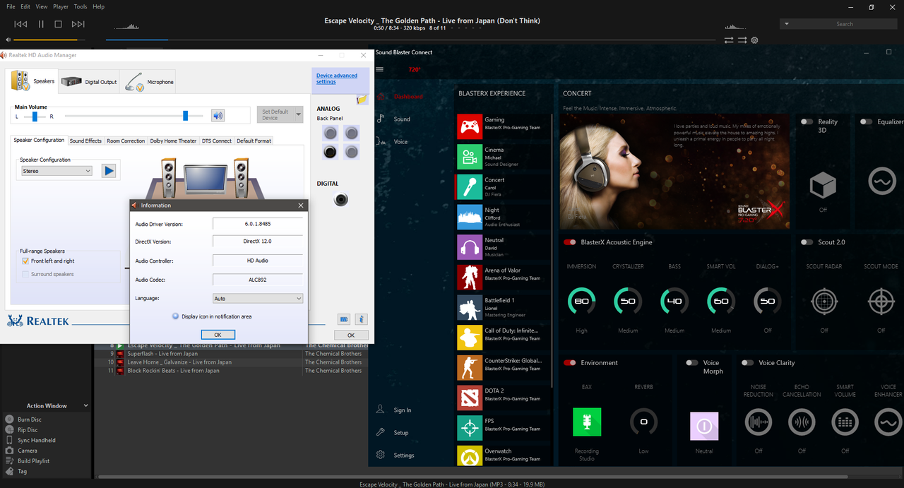Select Call of Duty Infinite profile
This screenshot has width=904, height=488.
(502, 338)
